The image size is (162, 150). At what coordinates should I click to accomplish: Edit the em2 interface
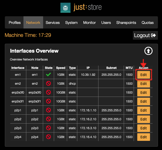pyautogui.click(x=144, y=84)
